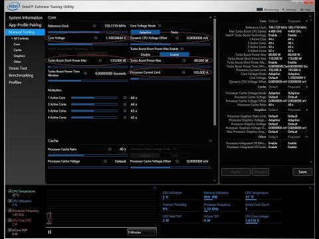
Task: Open Monitoring from top bar
Action: 267,9
